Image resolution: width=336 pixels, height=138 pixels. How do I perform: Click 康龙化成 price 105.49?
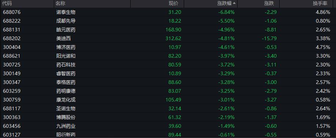coord(173,100)
